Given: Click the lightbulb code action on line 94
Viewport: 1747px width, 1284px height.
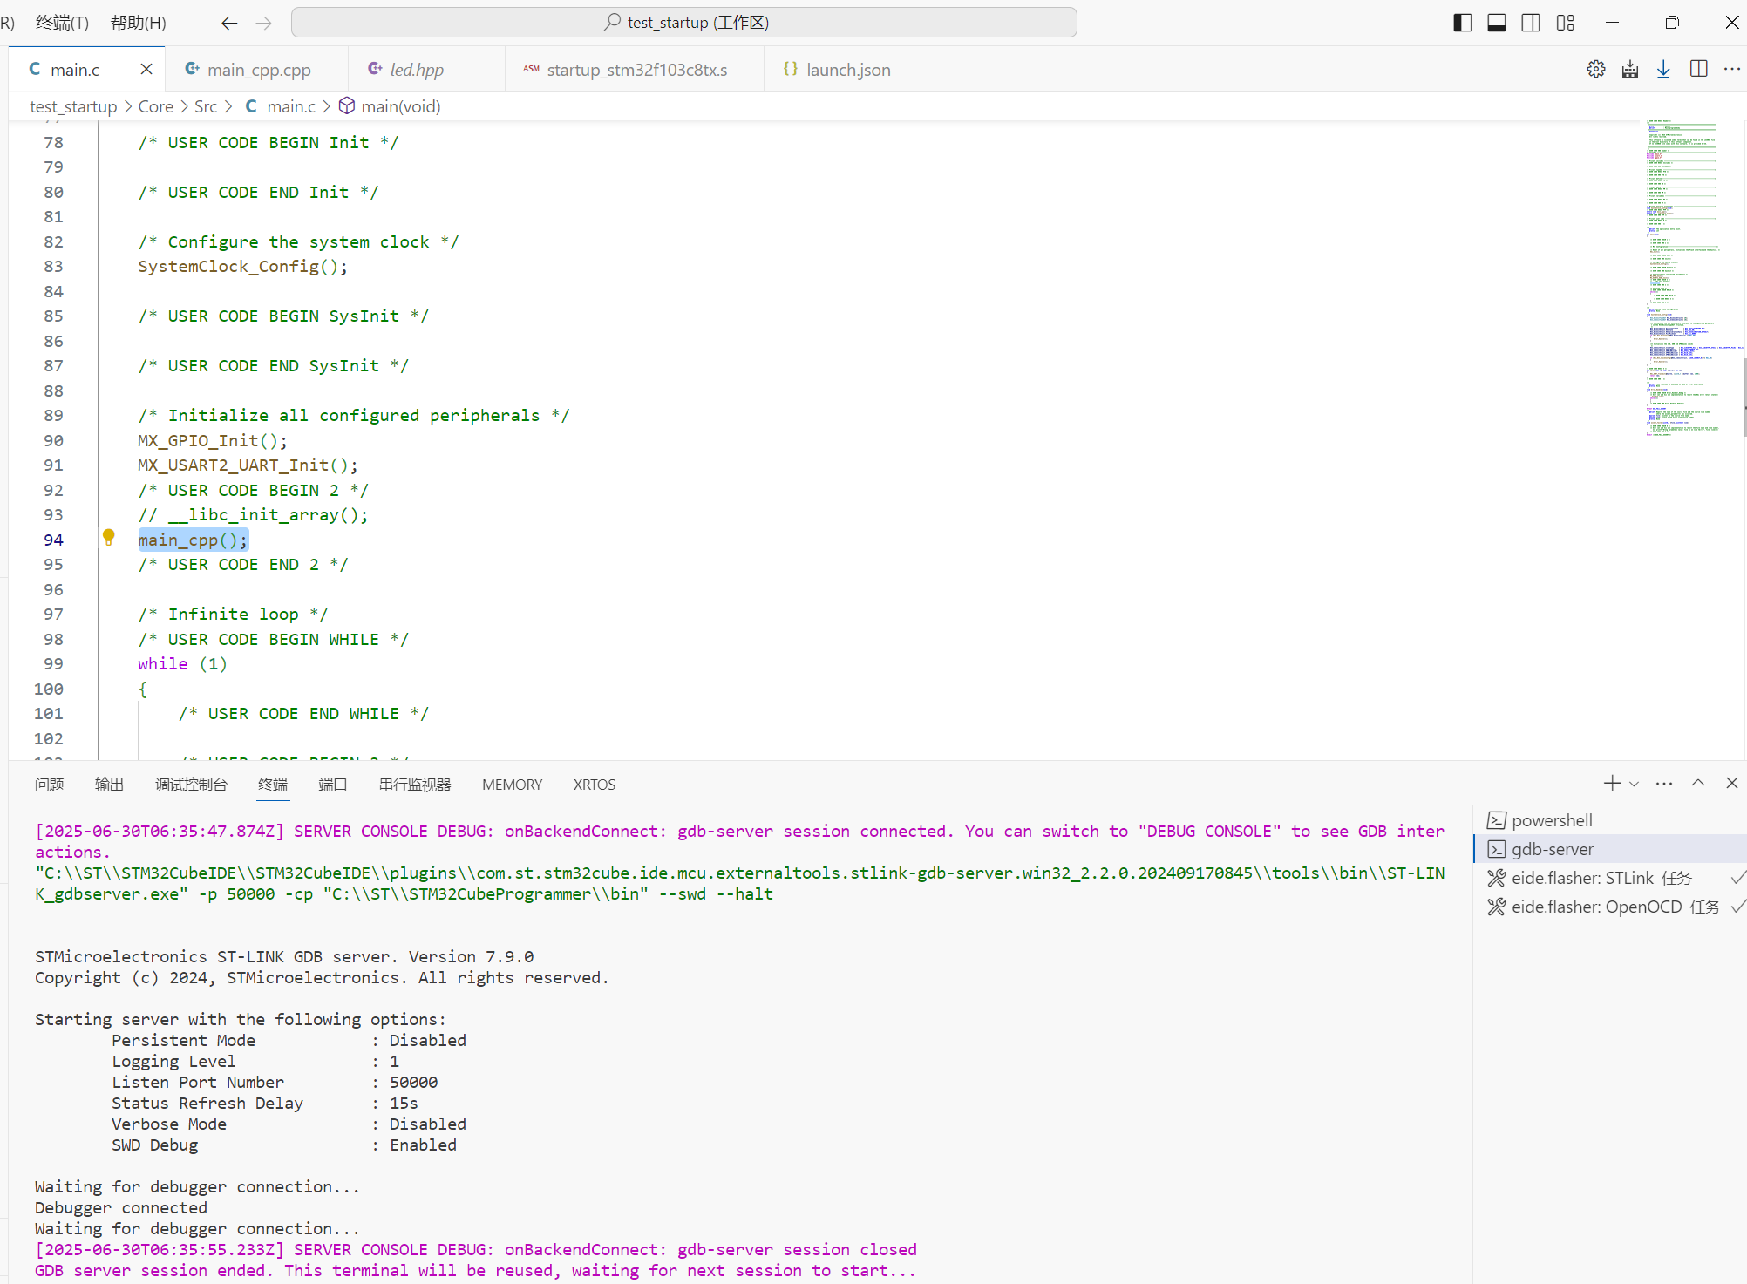Looking at the screenshot, I should [x=109, y=538].
